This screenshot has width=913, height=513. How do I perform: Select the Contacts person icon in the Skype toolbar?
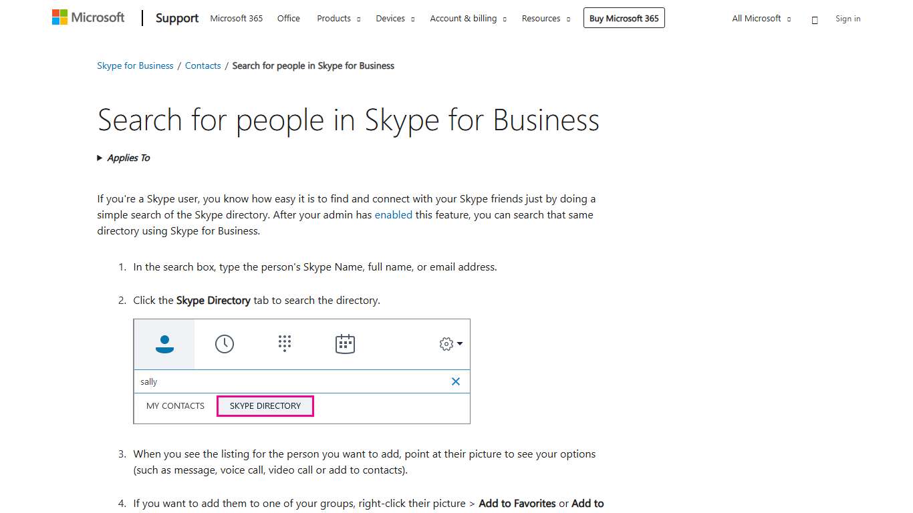click(x=164, y=343)
